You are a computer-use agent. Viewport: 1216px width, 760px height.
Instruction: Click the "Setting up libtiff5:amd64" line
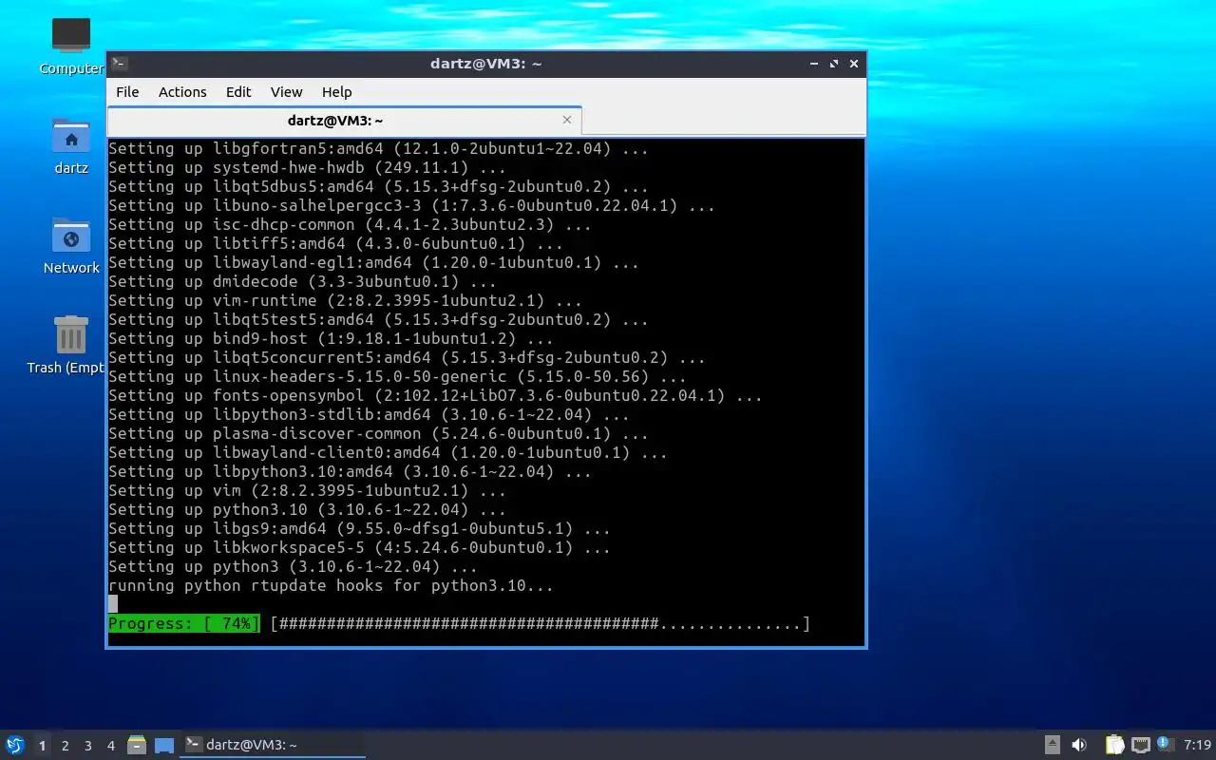335,244
